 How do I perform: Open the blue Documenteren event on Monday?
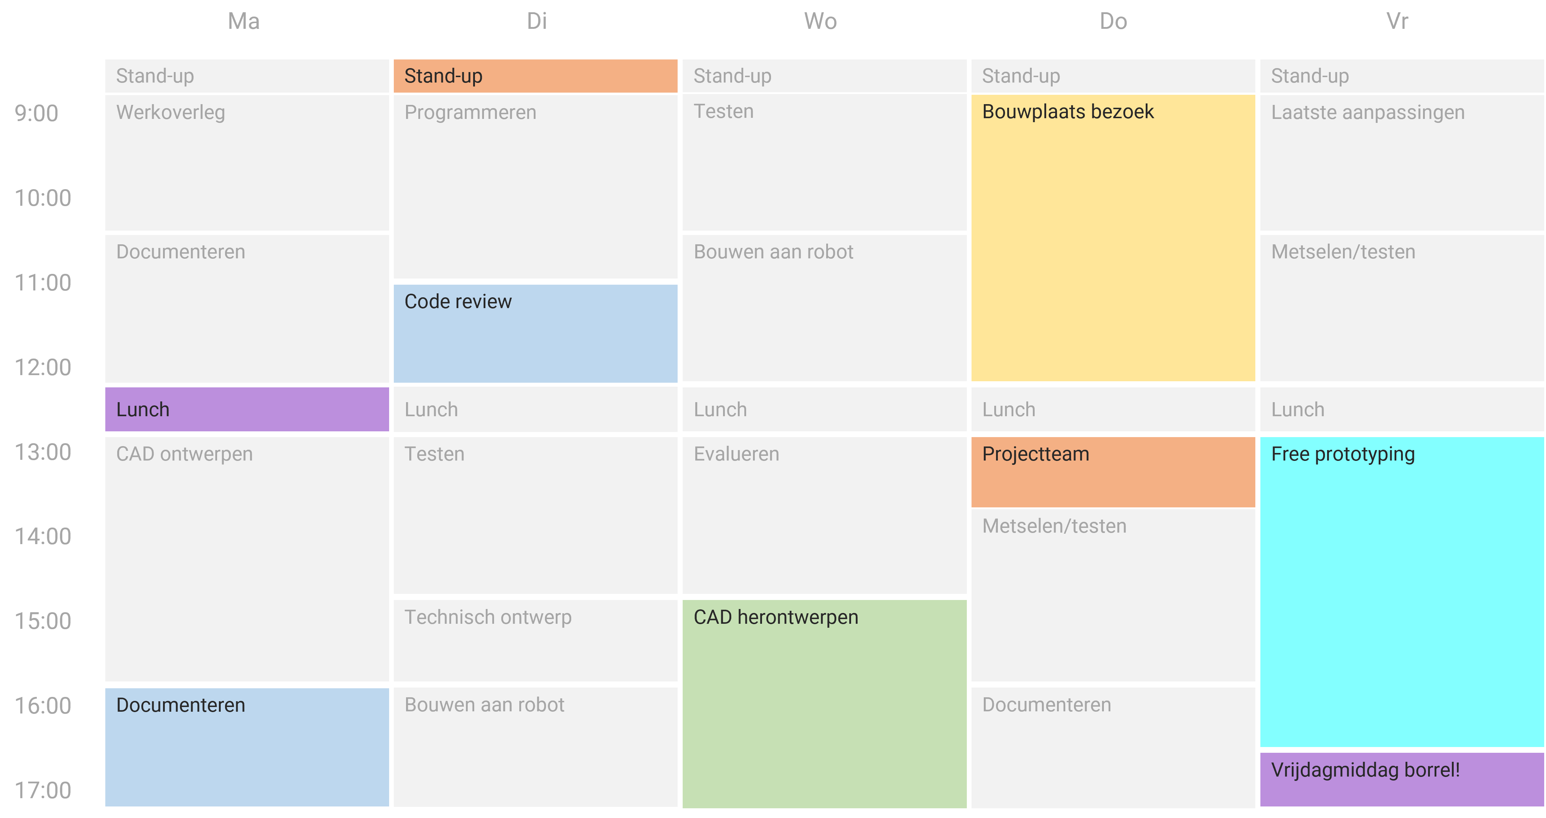click(x=247, y=747)
